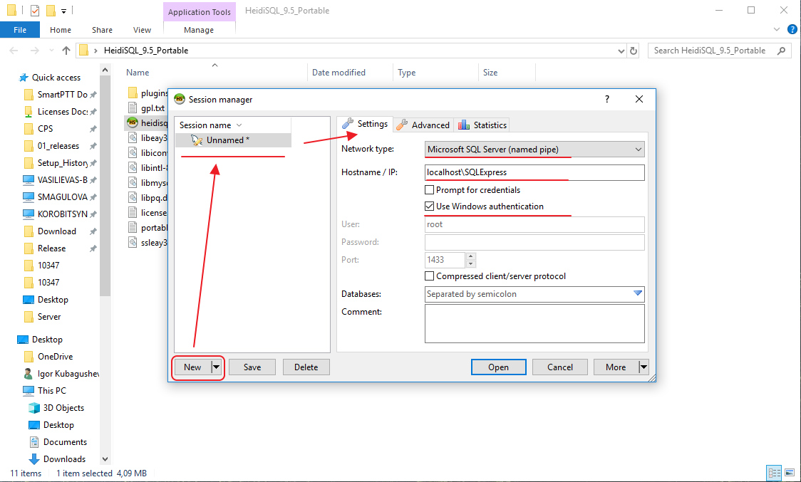Sort files by Date modified column

(x=350, y=73)
